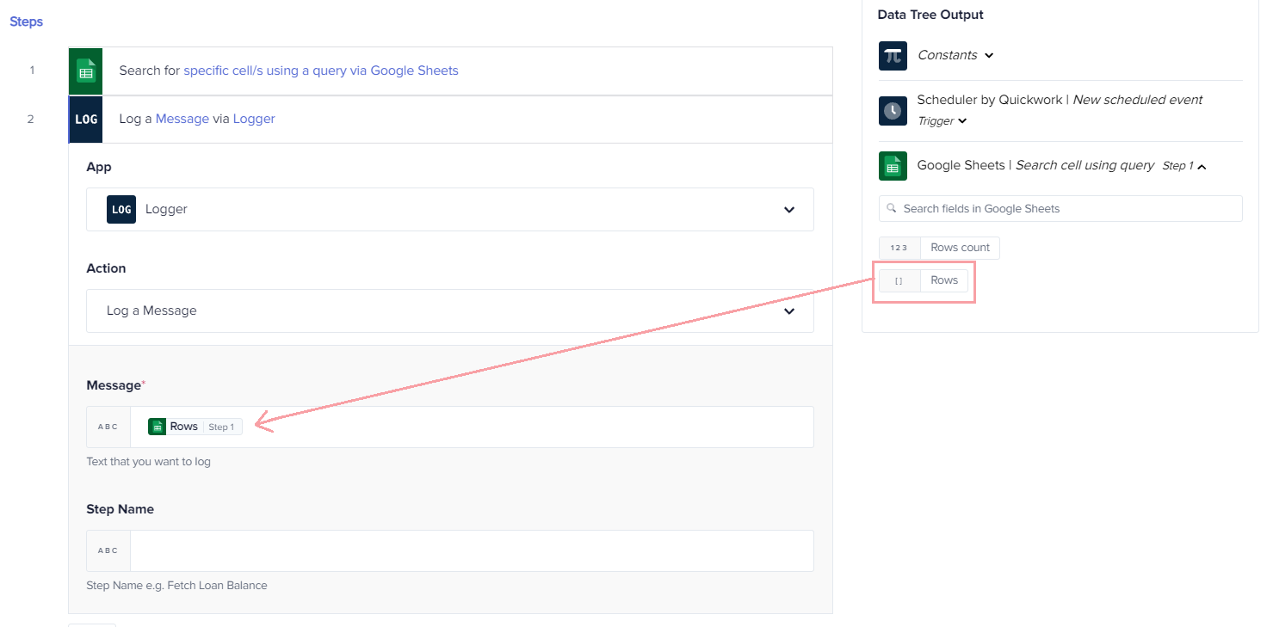Click the 'Google Sheets' link in step 1
Viewport: 1267px width, 627px height.
point(414,71)
